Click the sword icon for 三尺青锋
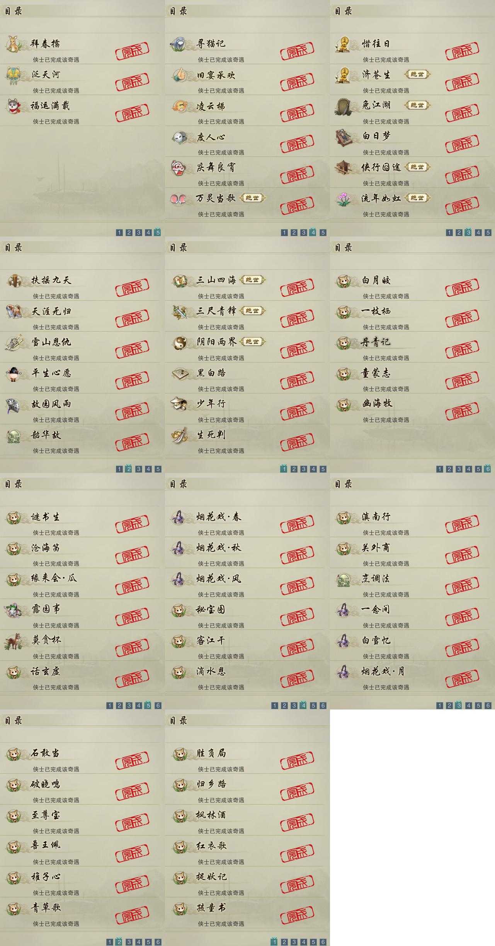This screenshot has width=495, height=946. [x=179, y=311]
